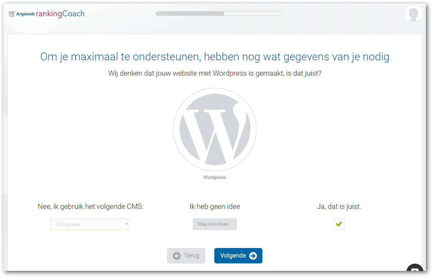
Task: Click the large Wordpress logo
Action: [215, 129]
